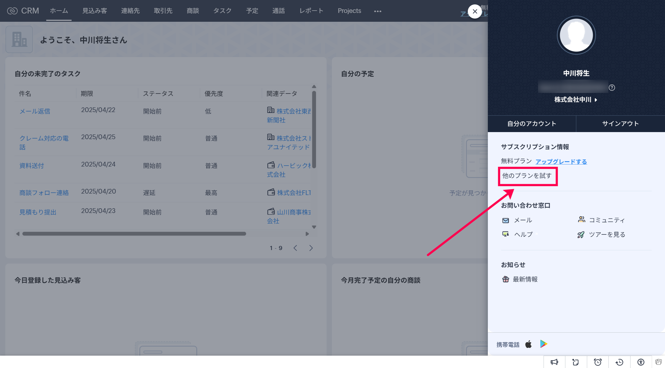The height and width of the screenshot is (368, 665).
Task: Switch to the 商談 module tab
Action: [x=193, y=11]
